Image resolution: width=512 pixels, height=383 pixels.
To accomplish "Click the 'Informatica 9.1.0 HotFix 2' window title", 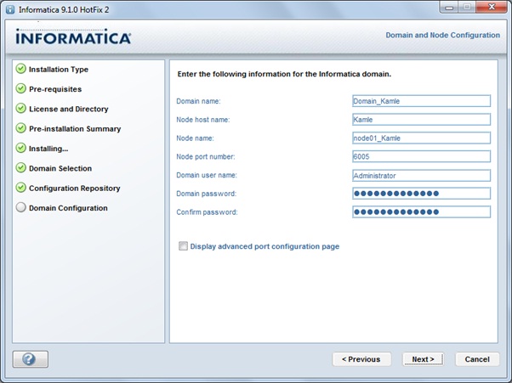I will coord(64,10).
